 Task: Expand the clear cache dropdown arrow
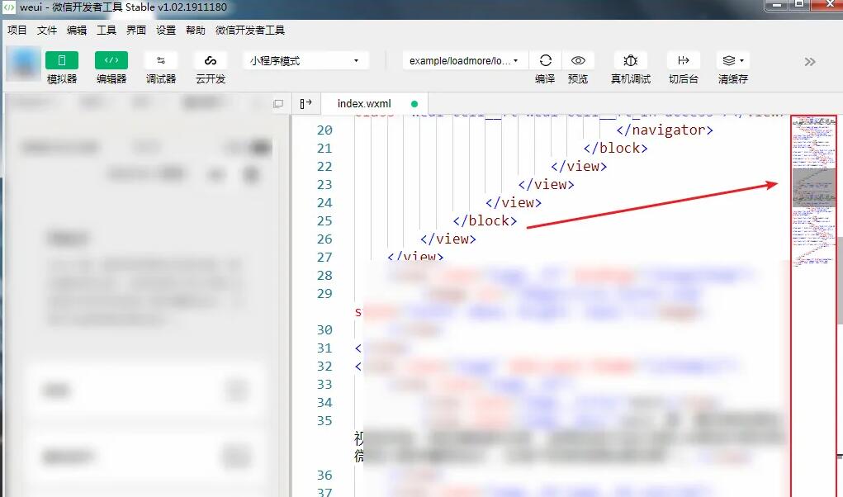[742, 61]
